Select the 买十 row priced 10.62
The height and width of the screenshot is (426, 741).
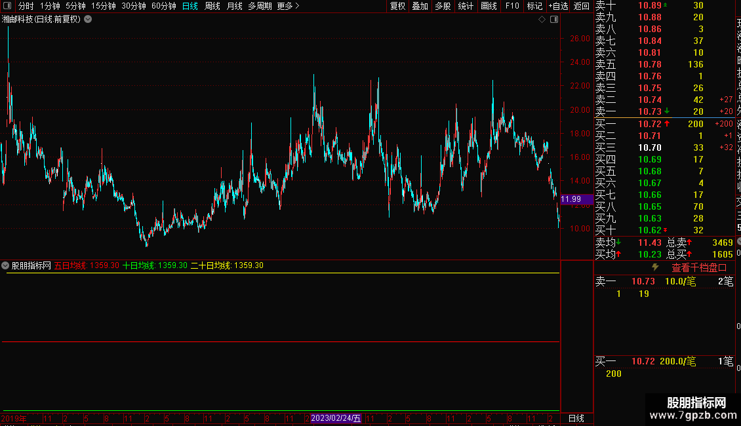664,230
